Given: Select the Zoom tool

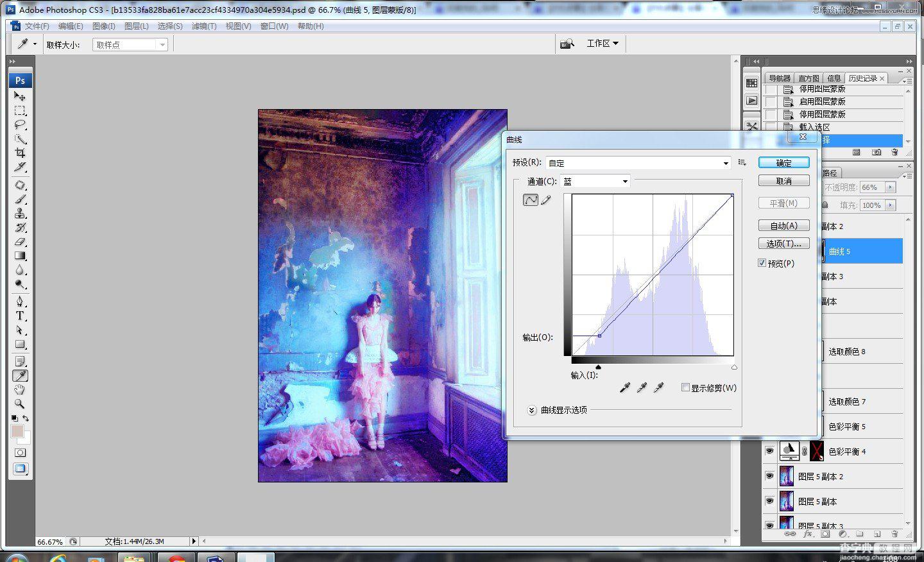Looking at the screenshot, I should click(x=20, y=404).
